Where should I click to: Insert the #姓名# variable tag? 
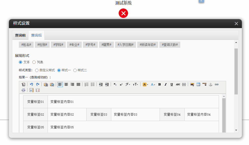click(x=26, y=45)
